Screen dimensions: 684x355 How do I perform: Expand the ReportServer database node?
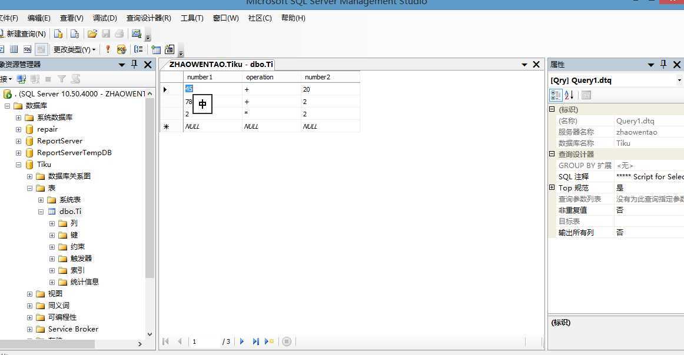click(x=18, y=141)
